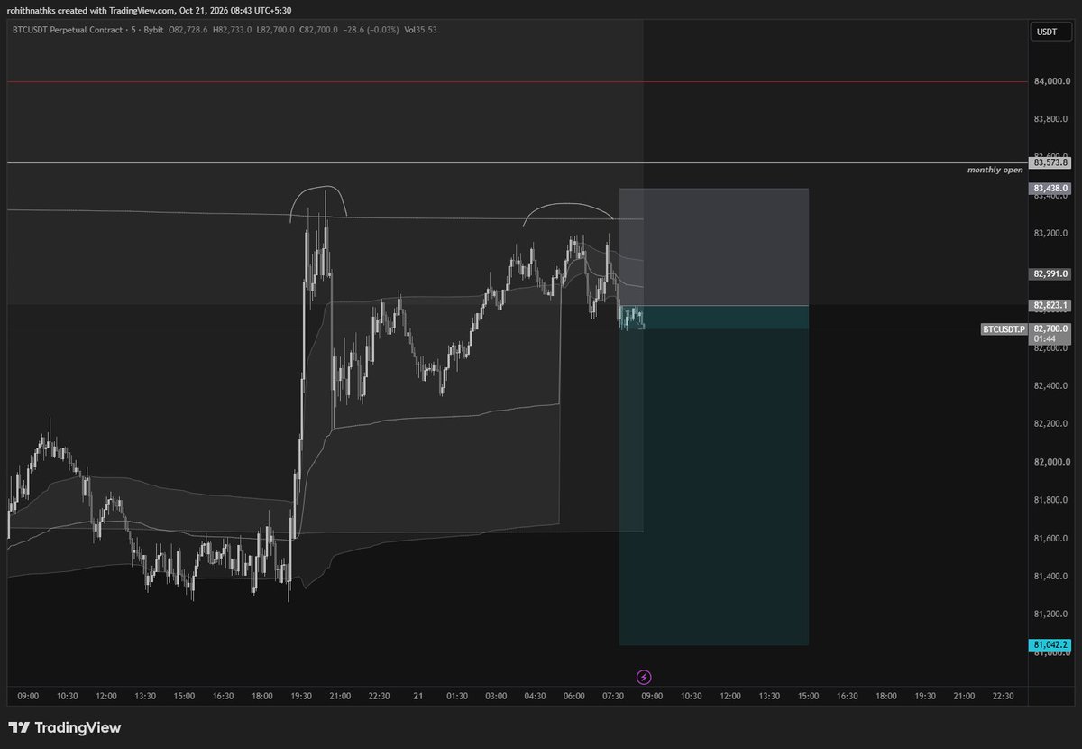Viewport: 1082px width, 749px height.
Task: Click the 82,200.0 price axis label
Action: point(1050,424)
